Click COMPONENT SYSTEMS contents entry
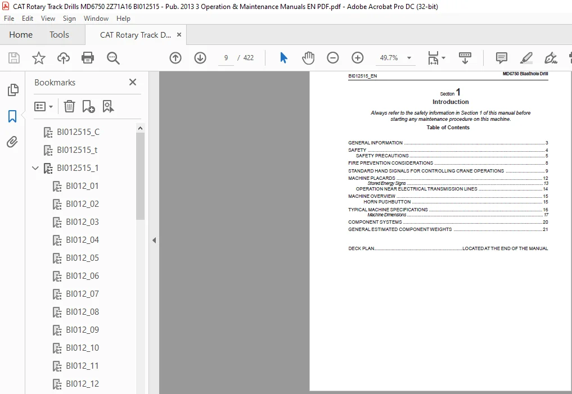The image size is (572, 394). coord(448,222)
